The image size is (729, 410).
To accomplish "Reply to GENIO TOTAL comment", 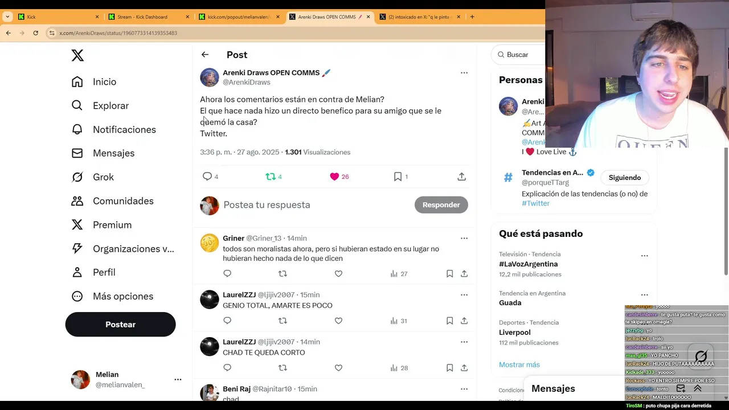I will (227, 321).
